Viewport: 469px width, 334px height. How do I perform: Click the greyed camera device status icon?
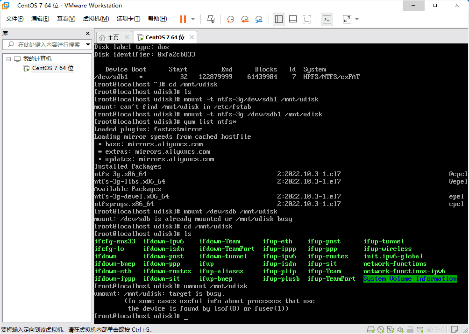430,329
